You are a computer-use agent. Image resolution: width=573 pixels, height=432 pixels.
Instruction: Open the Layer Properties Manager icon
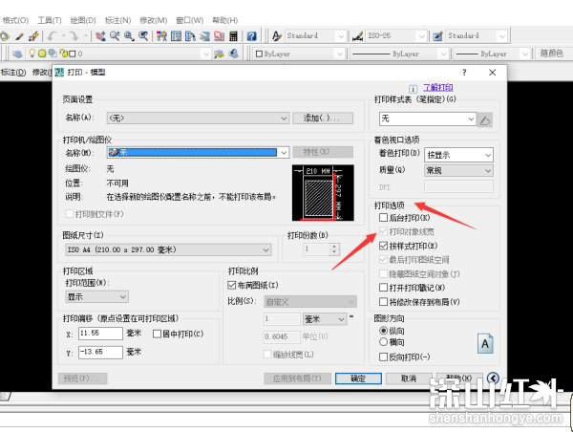[17, 54]
